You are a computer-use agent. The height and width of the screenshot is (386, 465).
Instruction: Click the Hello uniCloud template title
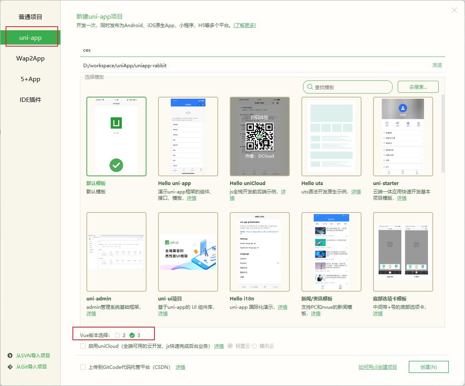248,183
